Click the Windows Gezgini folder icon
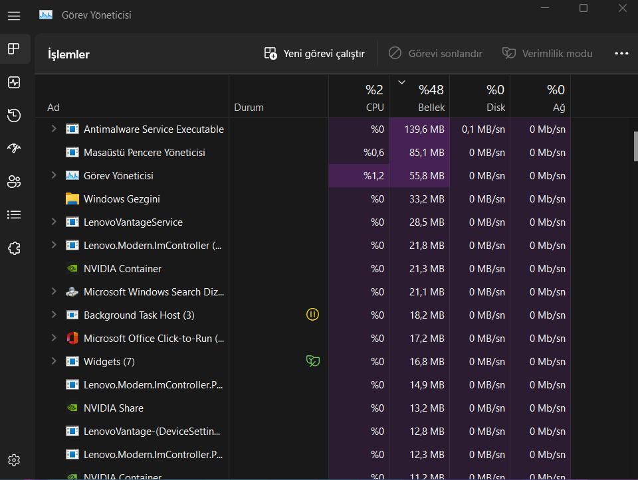Screen dimensions: 638x480 coord(72,199)
